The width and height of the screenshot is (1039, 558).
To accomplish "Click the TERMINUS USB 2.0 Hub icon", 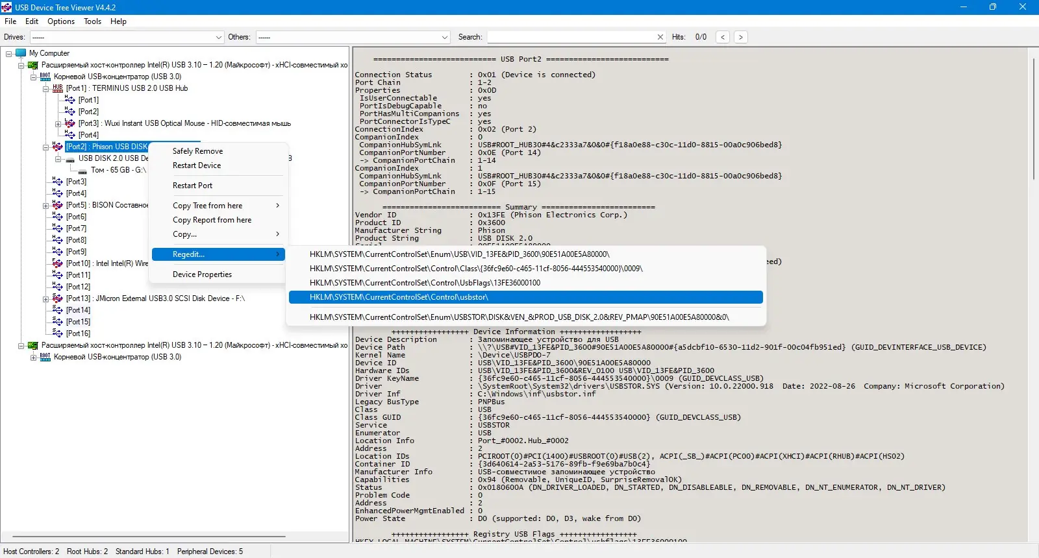I will [x=58, y=88].
